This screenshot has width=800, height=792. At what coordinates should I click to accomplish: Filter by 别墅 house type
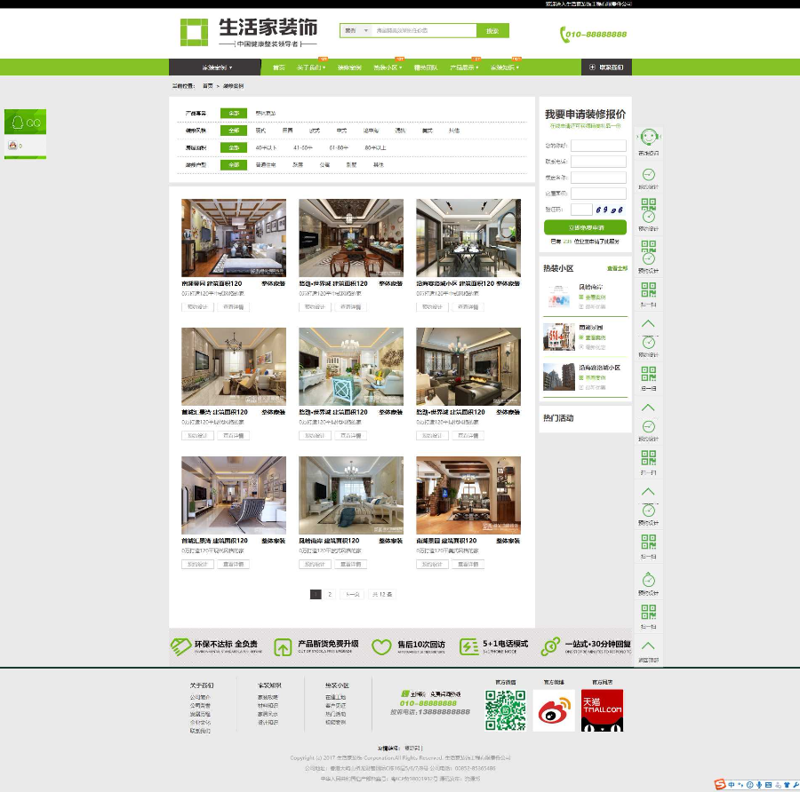tap(351, 164)
